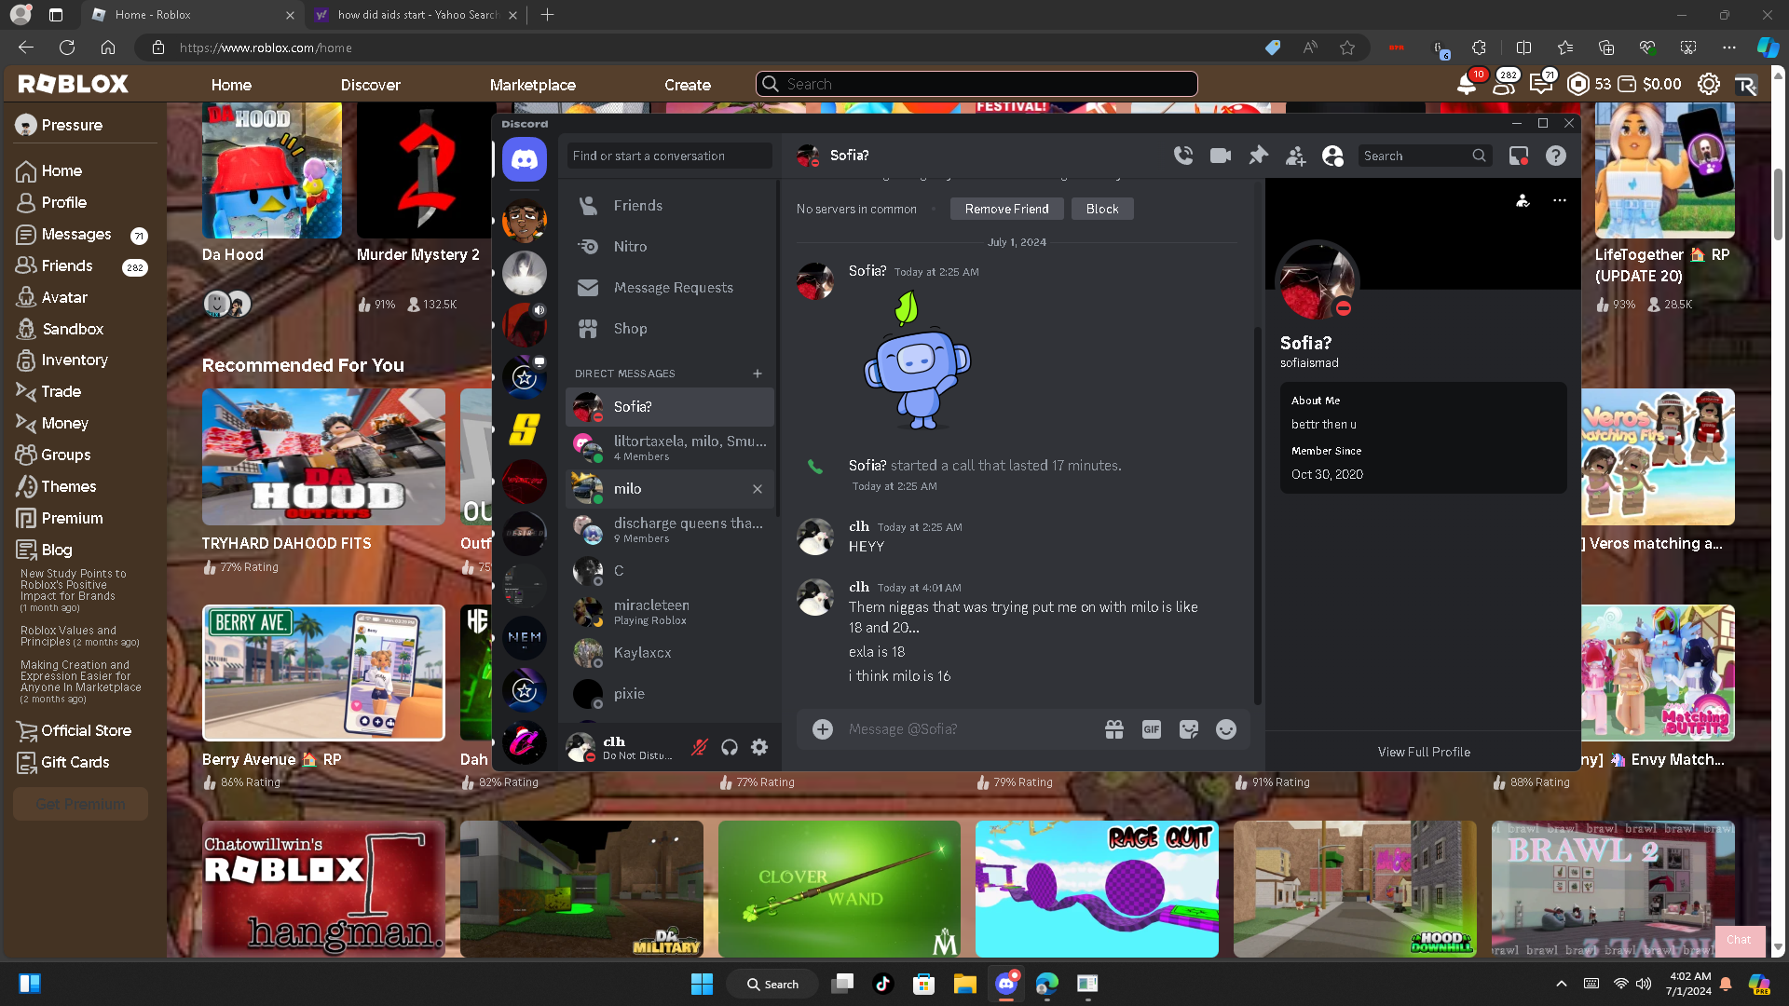Open Message Requests in Discord
Image resolution: width=1789 pixels, height=1006 pixels.
(x=669, y=288)
